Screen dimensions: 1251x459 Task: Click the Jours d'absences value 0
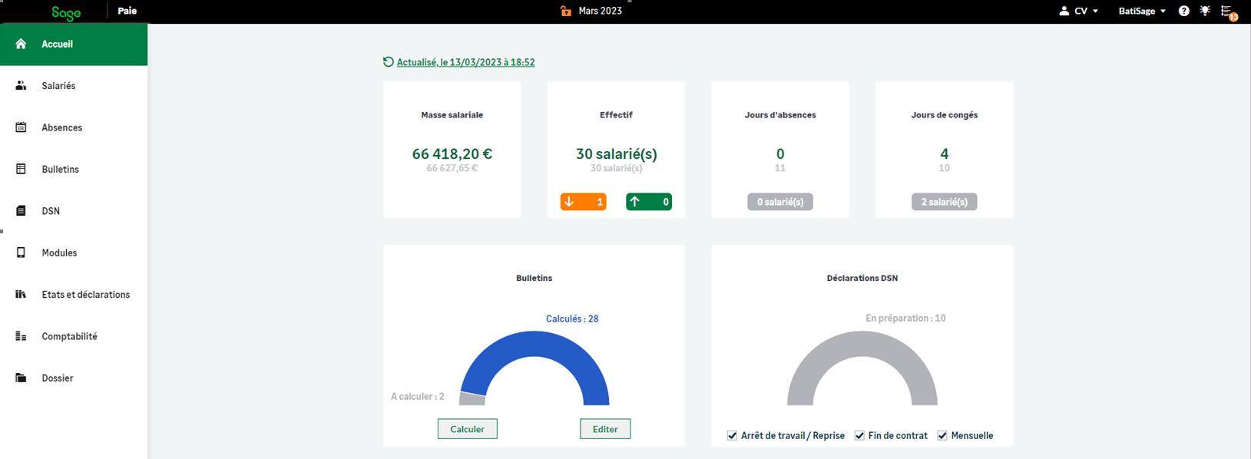point(780,154)
